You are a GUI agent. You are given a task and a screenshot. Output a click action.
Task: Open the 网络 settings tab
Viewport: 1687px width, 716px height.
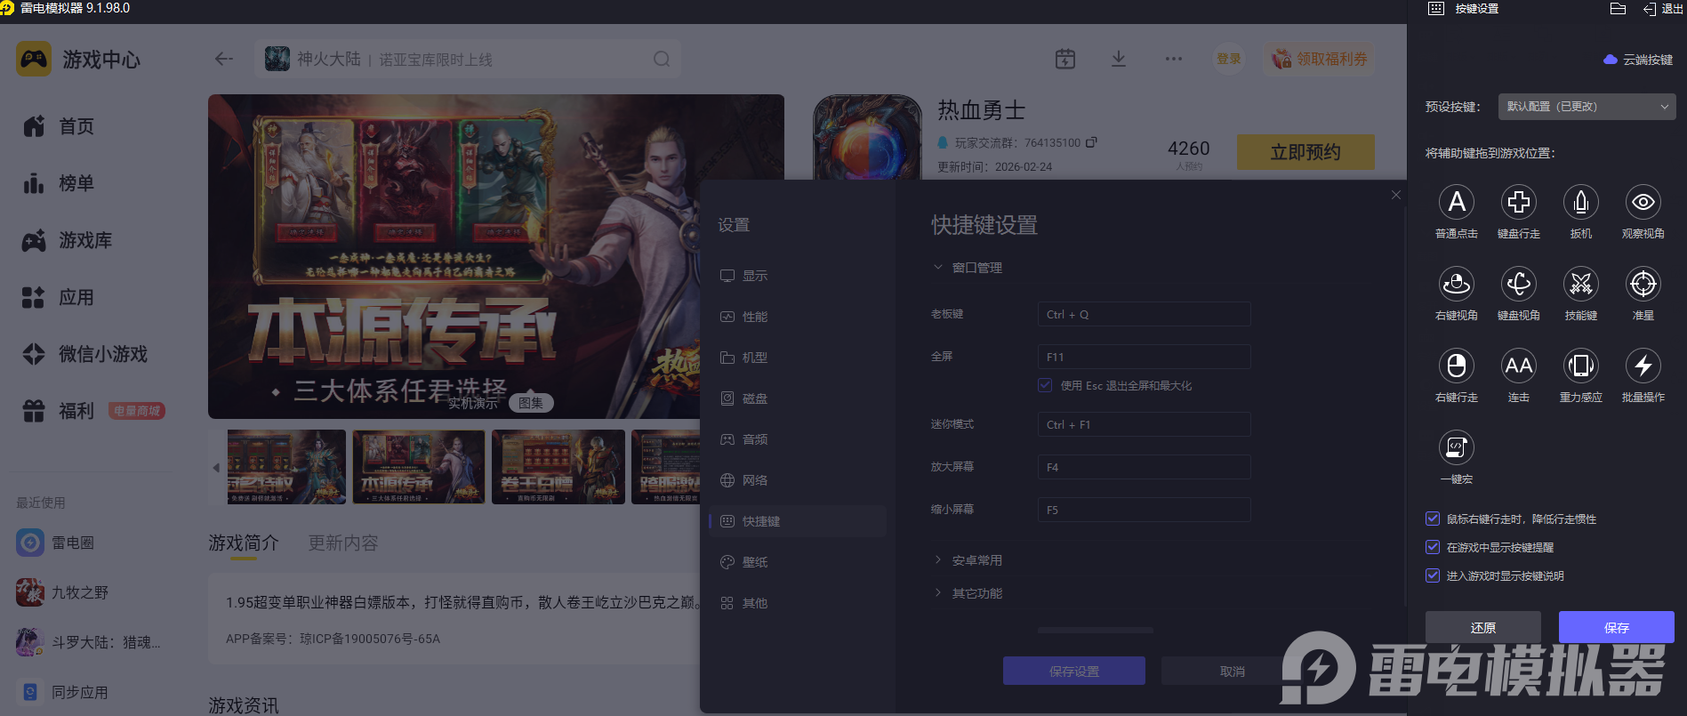pyautogui.click(x=798, y=480)
